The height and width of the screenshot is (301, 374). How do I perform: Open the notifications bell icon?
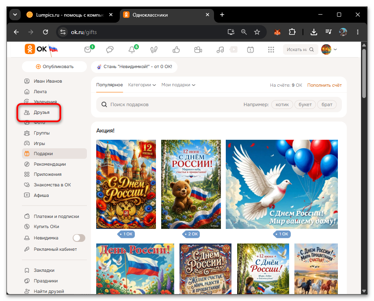(132, 49)
